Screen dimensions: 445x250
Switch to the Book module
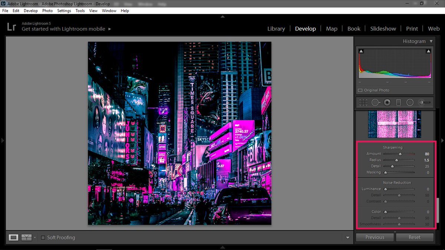pos(354,29)
